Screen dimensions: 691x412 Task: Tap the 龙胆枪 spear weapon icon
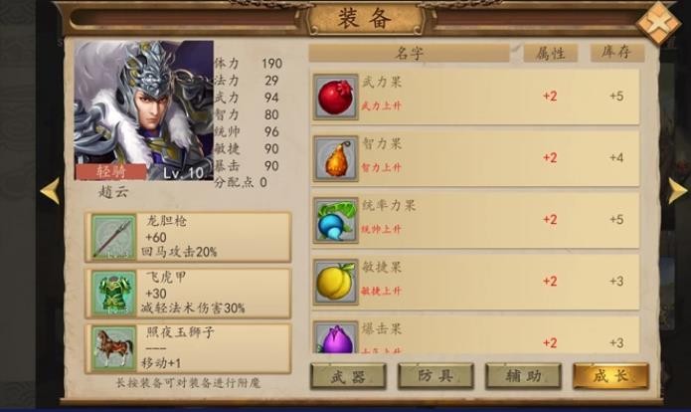coord(113,237)
